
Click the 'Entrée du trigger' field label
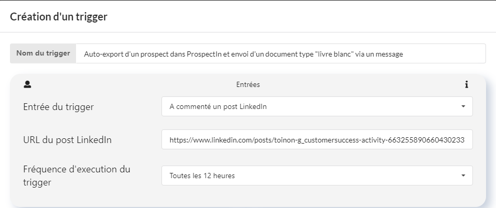[59, 107]
